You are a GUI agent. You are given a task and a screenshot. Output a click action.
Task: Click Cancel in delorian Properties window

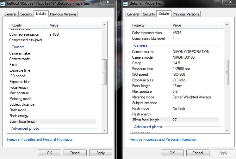[x=198, y=153]
